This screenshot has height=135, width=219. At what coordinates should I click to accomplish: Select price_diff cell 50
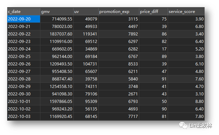[153, 102]
